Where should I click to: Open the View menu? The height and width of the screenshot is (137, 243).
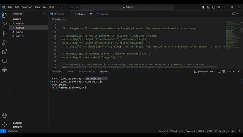(x=38, y=7)
